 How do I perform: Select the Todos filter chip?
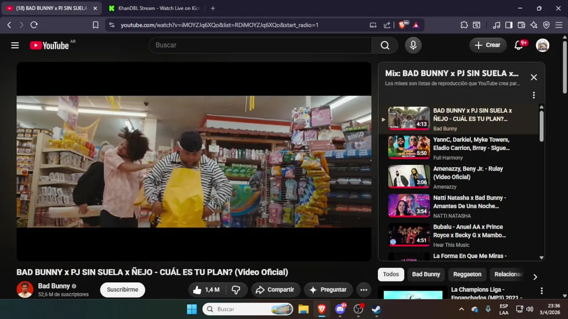coord(391,274)
